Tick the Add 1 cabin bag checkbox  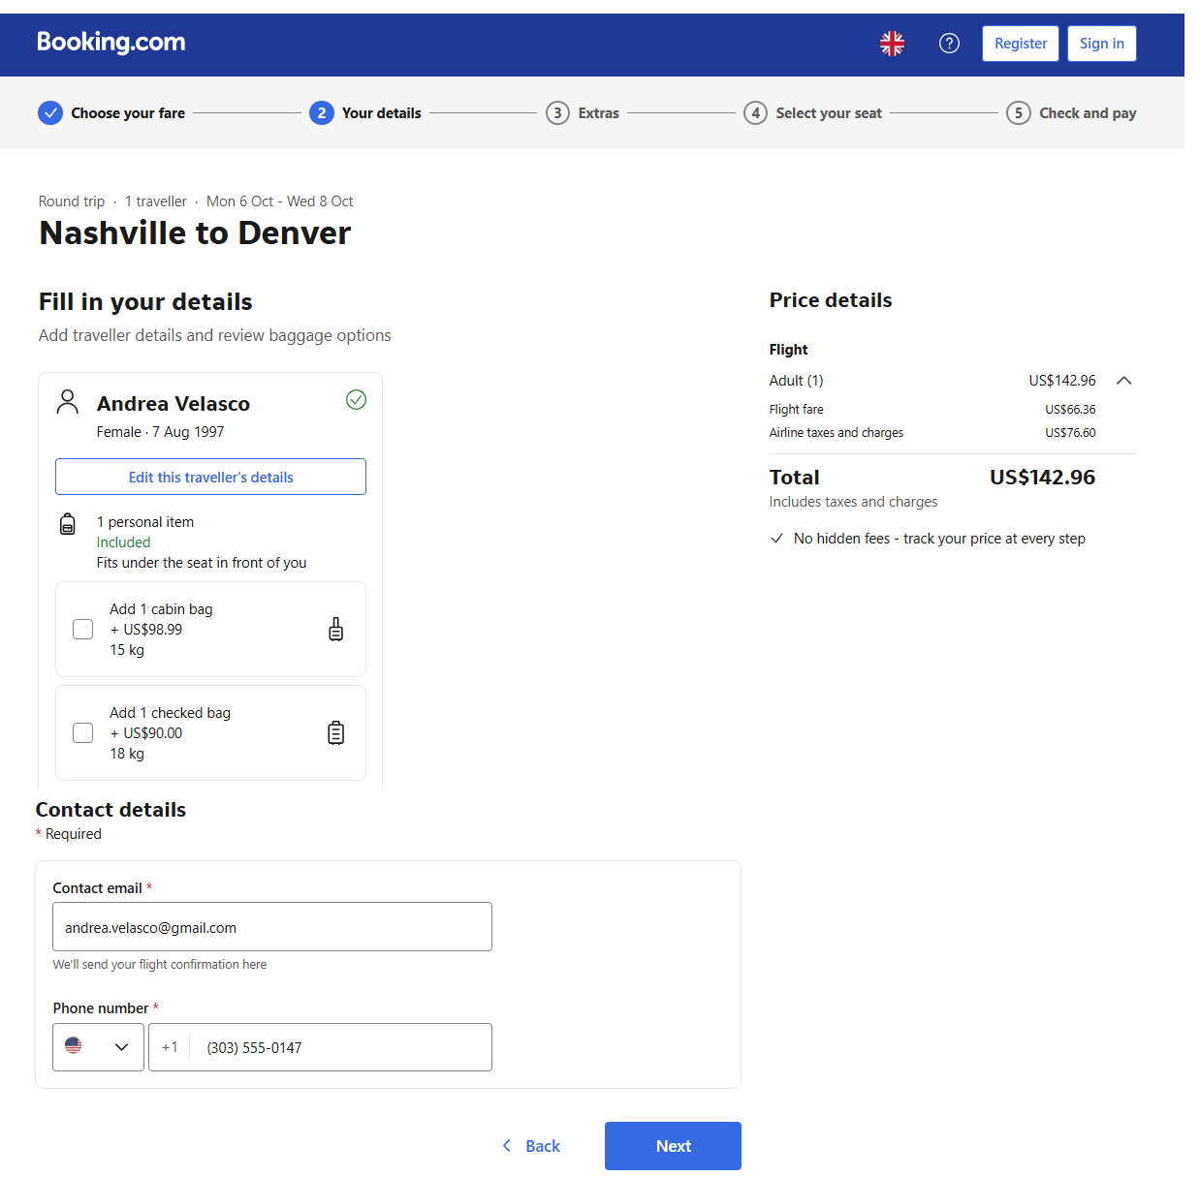click(83, 630)
